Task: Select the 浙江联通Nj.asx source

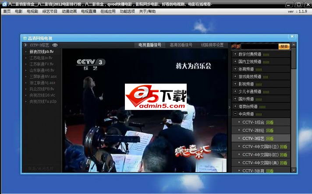Action: tap(43, 83)
